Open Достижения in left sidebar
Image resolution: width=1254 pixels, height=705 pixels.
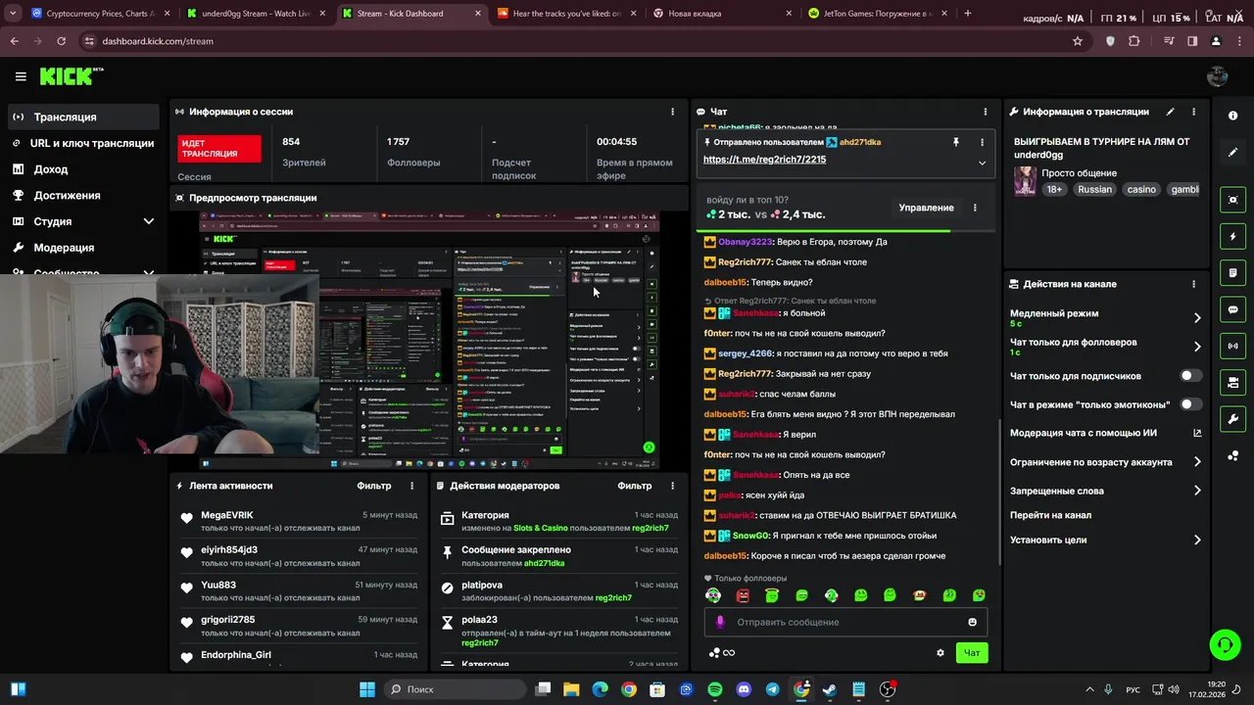tap(83, 195)
